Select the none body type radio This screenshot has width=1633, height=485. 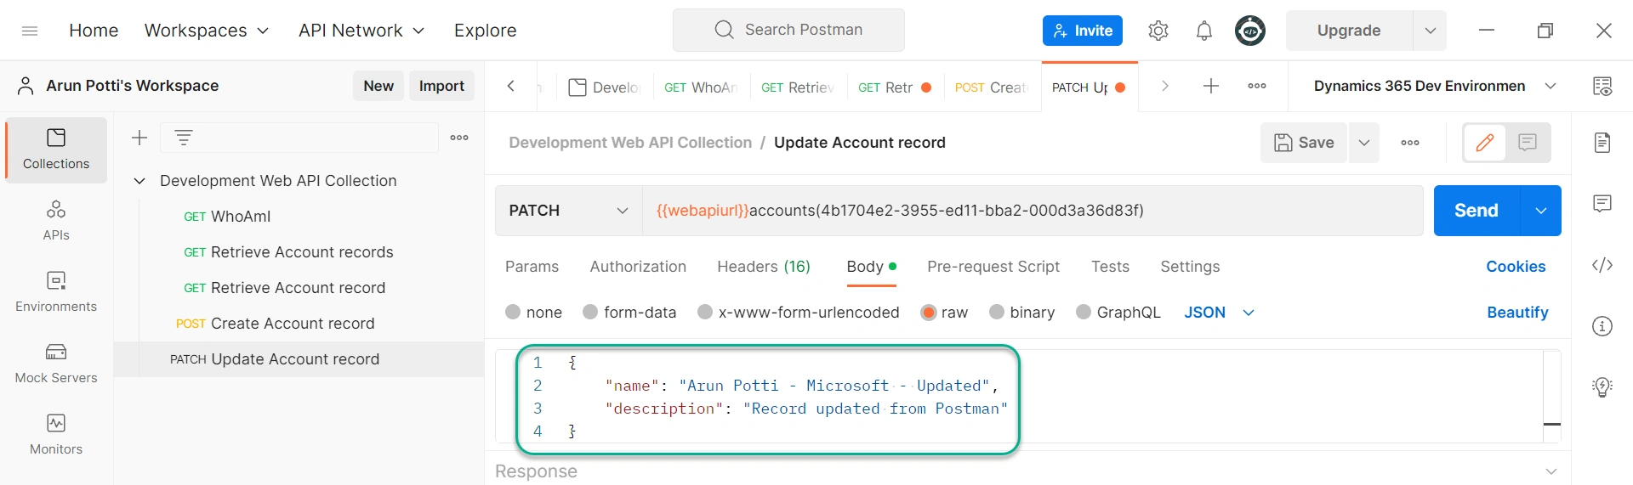513,312
